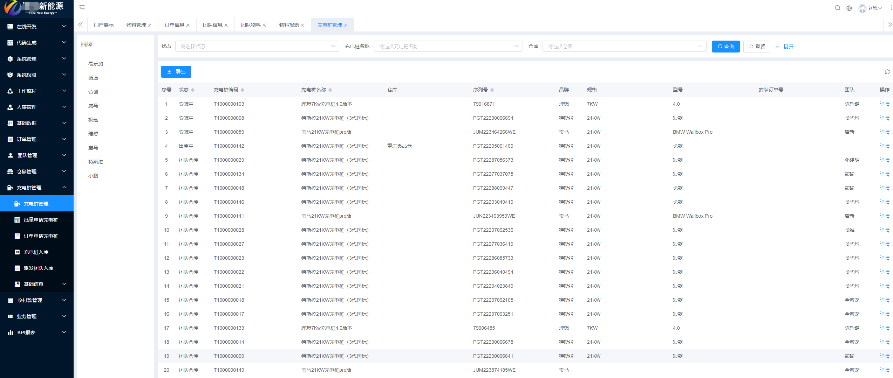Click the header kebab more-options icon

[x=891, y=8]
